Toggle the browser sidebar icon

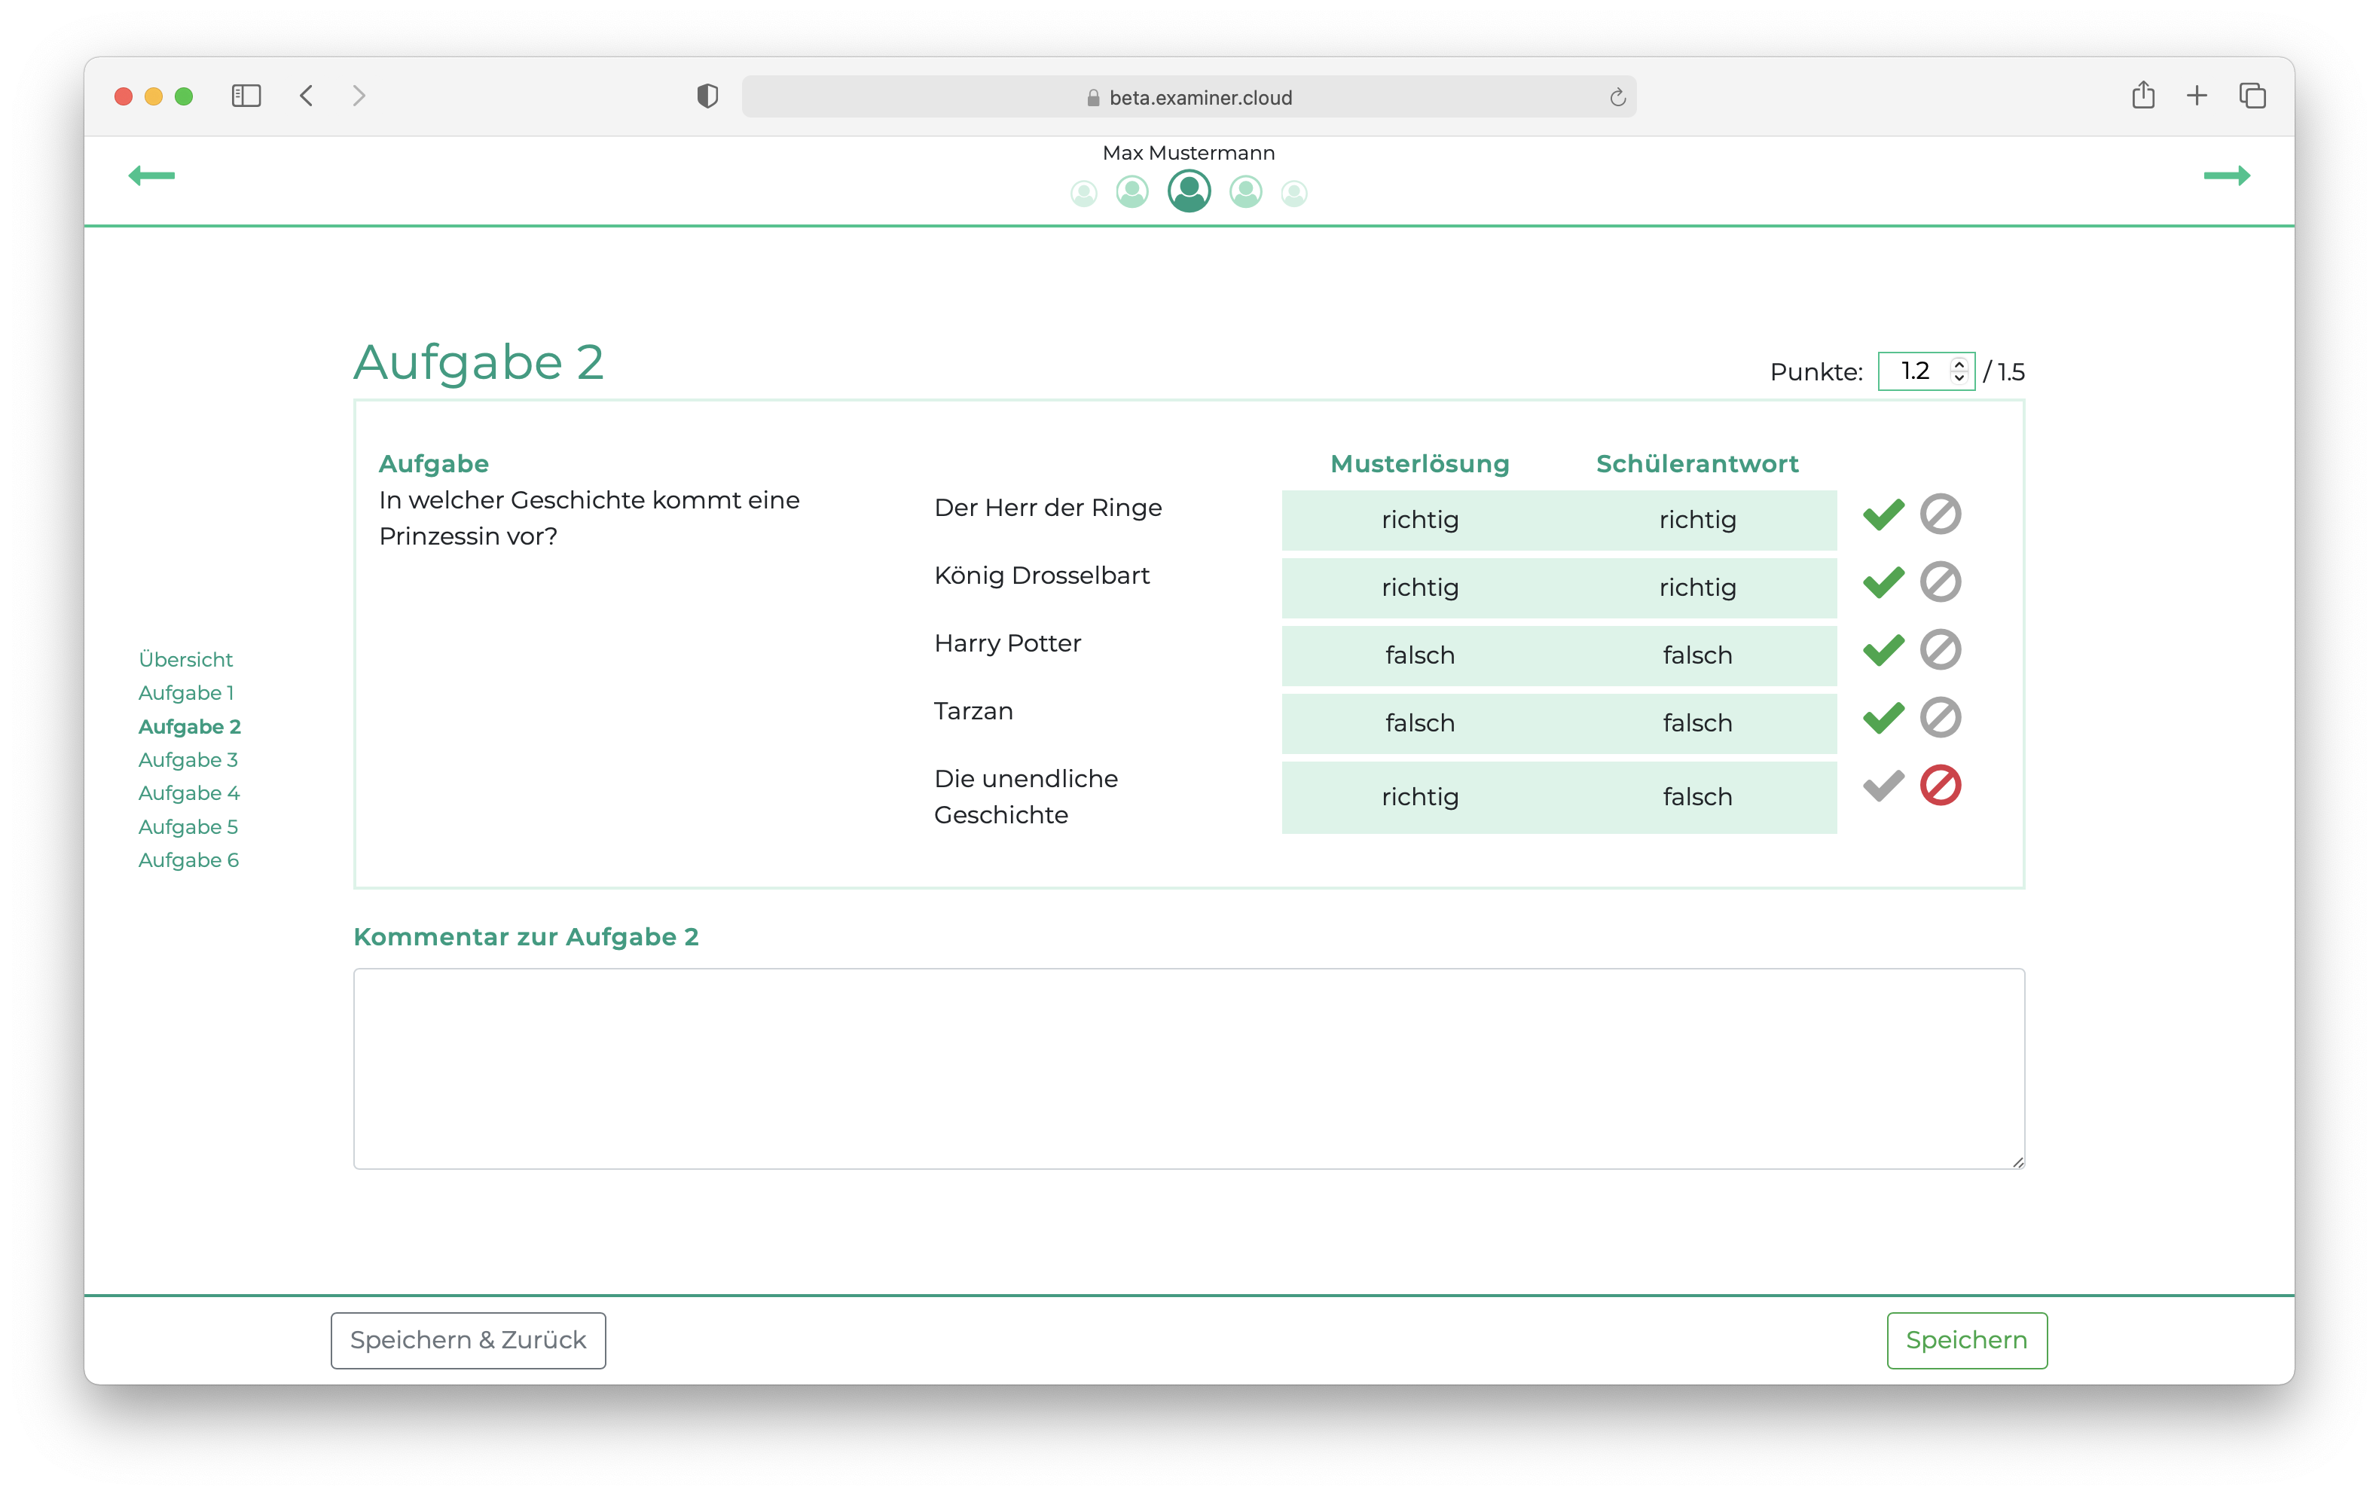[247, 96]
